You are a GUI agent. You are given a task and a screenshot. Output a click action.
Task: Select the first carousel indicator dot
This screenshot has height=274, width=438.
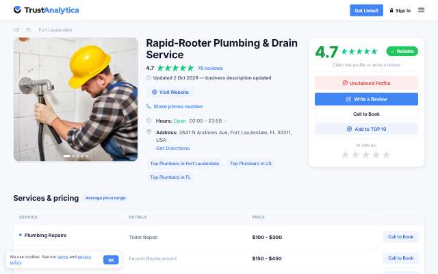[x=67, y=156]
